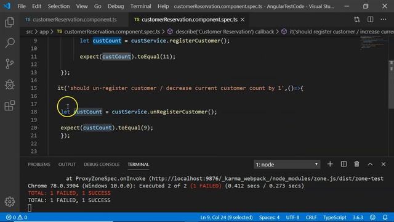The height and width of the screenshot is (222, 394).
Task: Click 'unRegisterCustomer' on line 18
Action: pyautogui.click(x=179, y=112)
